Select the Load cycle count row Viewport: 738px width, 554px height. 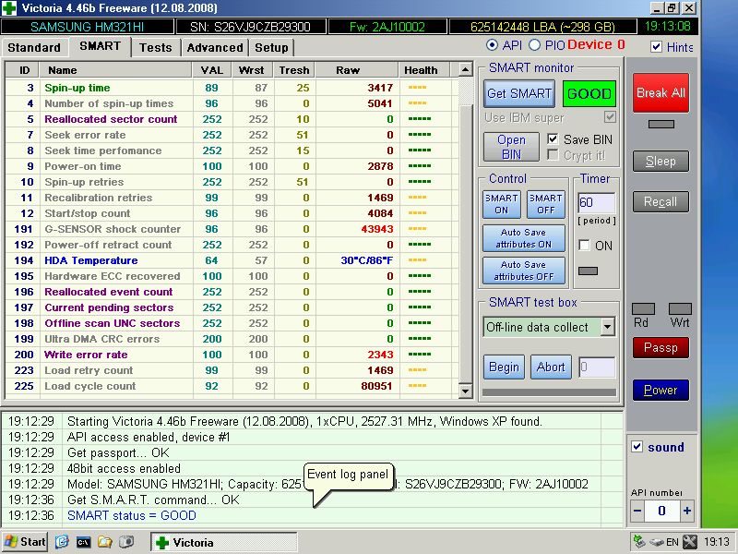(231, 386)
